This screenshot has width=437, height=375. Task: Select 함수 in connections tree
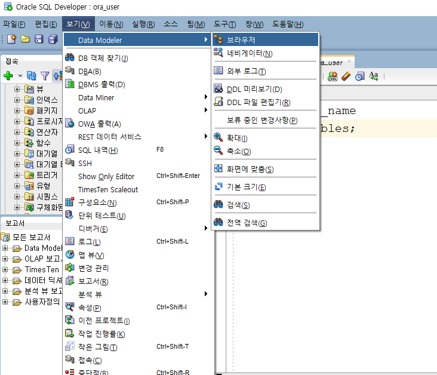44,143
